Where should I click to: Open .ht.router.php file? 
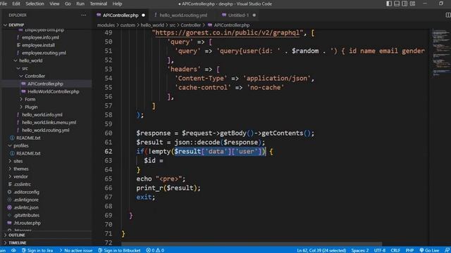coord(27,223)
